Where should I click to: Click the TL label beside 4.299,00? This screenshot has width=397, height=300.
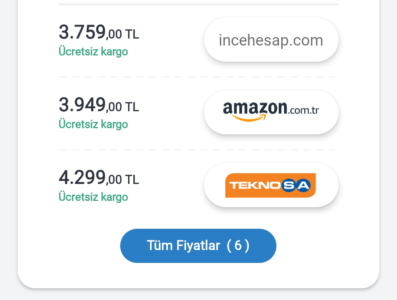click(132, 180)
